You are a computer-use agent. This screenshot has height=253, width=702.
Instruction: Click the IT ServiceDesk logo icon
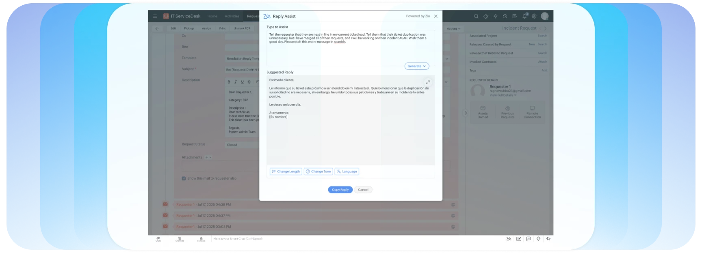coord(166,16)
